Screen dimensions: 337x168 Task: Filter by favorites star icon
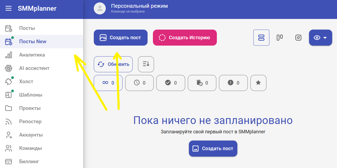[x=258, y=83]
